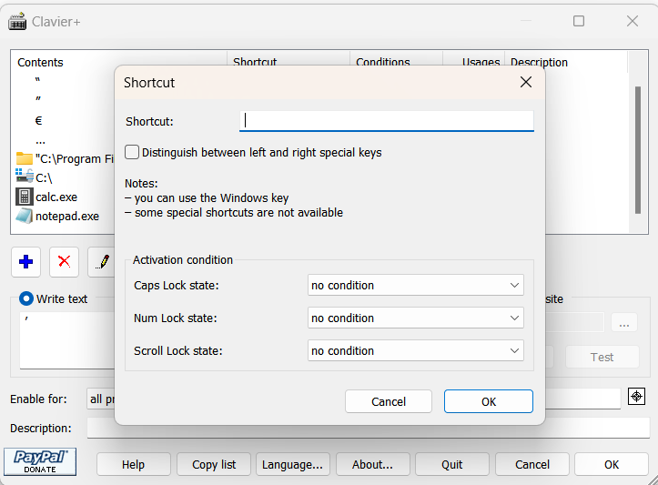Select the notepad.exe icon in list
This screenshot has width=658, height=485.
[x=25, y=216]
